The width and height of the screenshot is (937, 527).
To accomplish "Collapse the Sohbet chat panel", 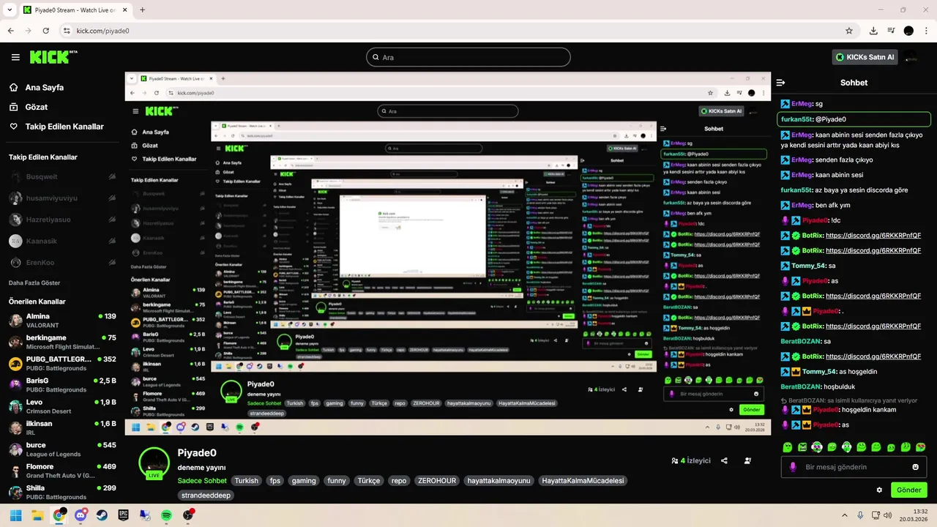I will (x=781, y=83).
